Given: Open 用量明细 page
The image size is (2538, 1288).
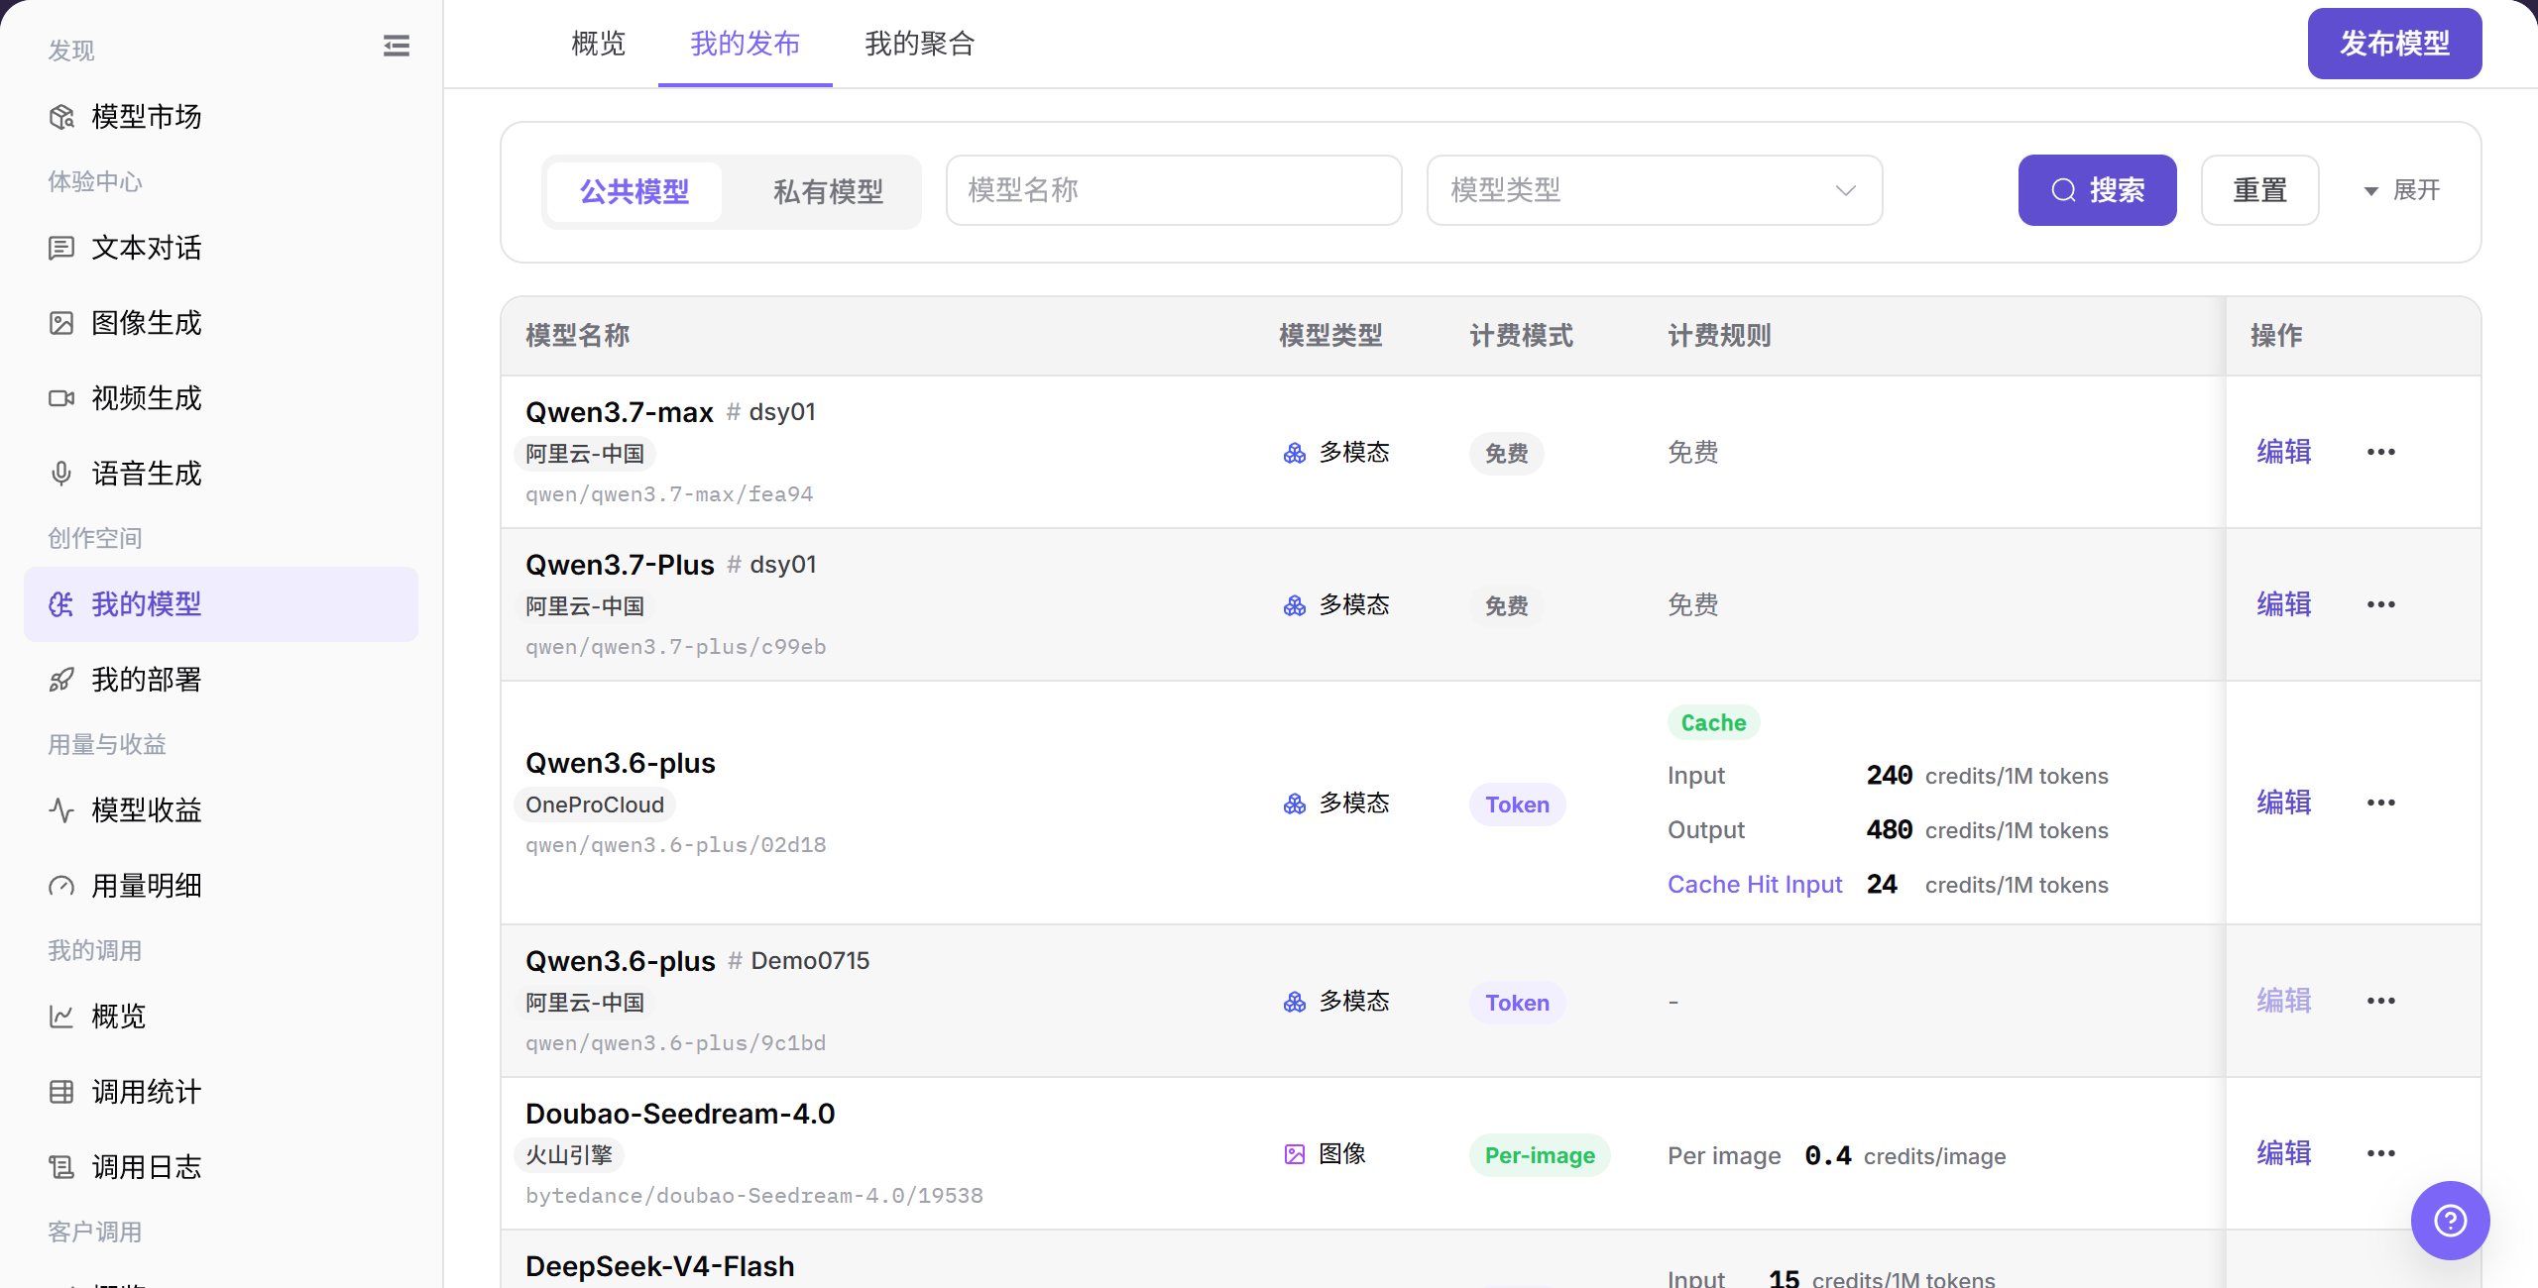Looking at the screenshot, I should coord(220,886).
